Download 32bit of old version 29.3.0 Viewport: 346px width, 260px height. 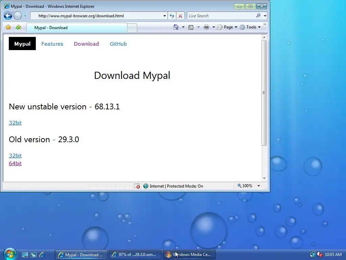coord(15,156)
